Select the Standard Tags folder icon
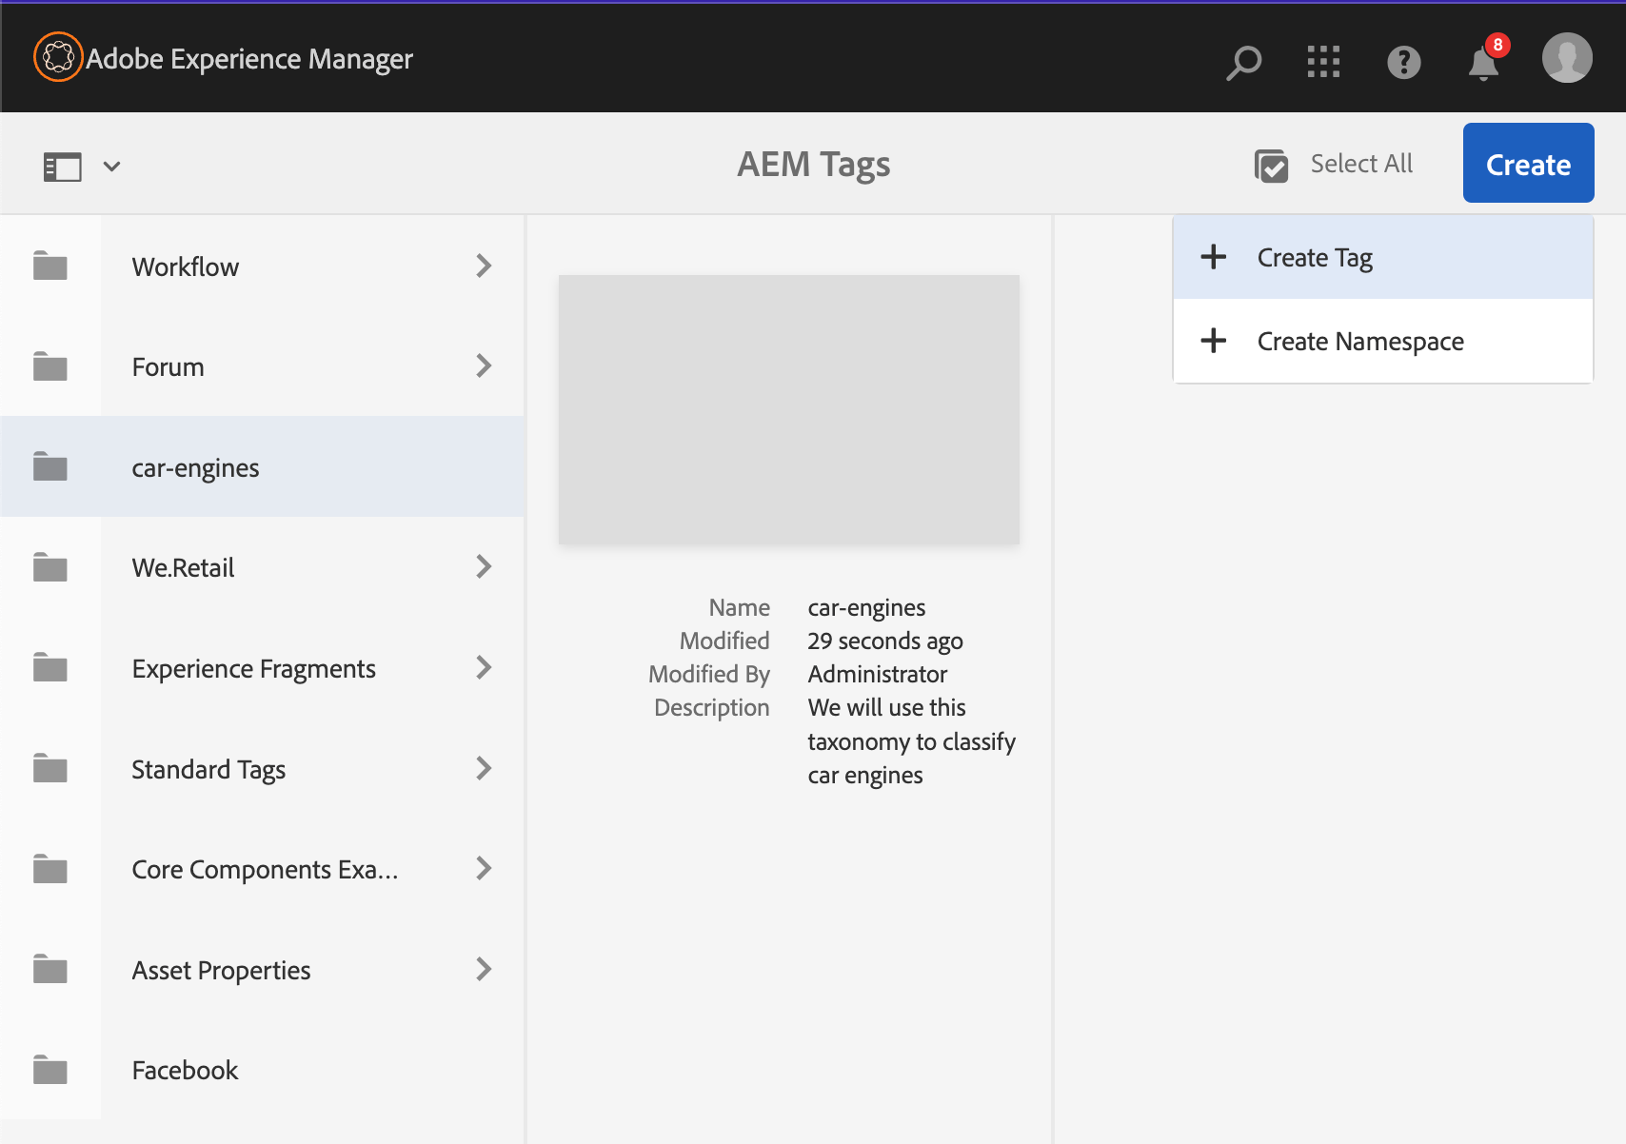Image resolution: width=1626 pixels, height=1144 pixels. pyautogui.click(x=50, y=768)
